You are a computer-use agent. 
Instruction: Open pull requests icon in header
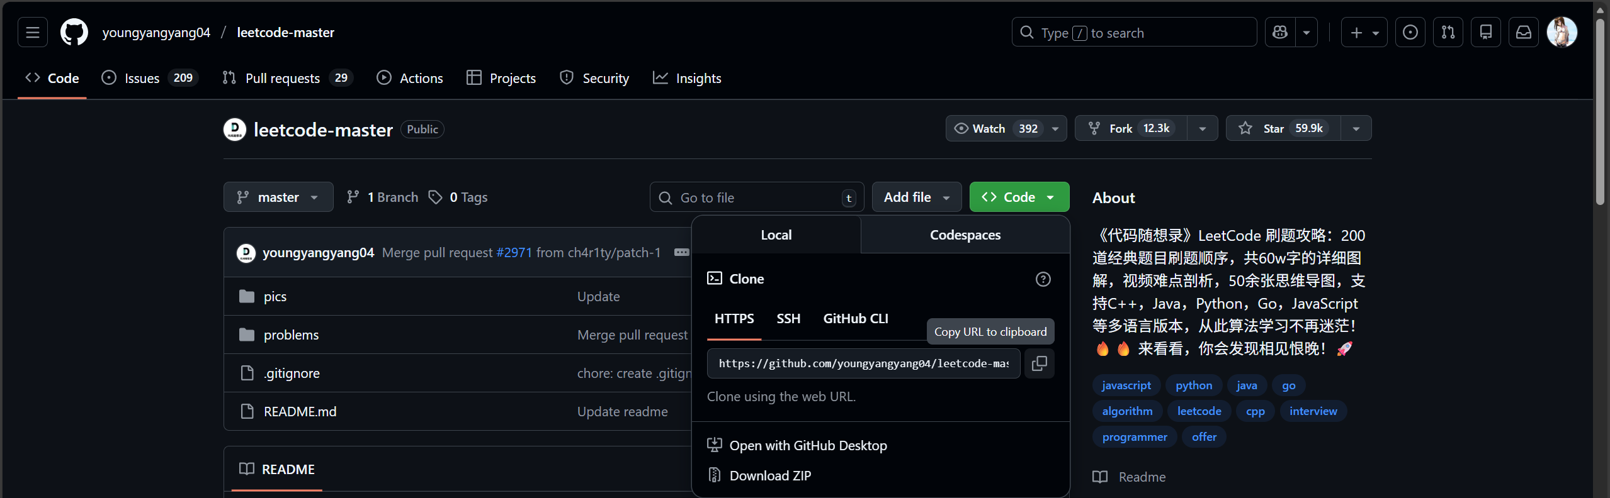(x=1448, y=32)
